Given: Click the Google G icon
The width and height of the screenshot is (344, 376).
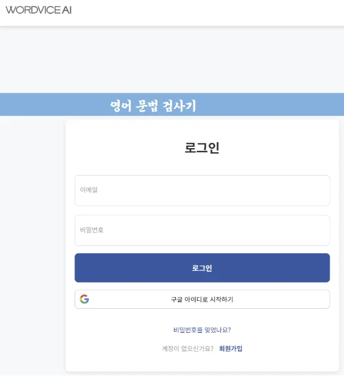Looking at the screenshot, I should click(x=84, y=299).
